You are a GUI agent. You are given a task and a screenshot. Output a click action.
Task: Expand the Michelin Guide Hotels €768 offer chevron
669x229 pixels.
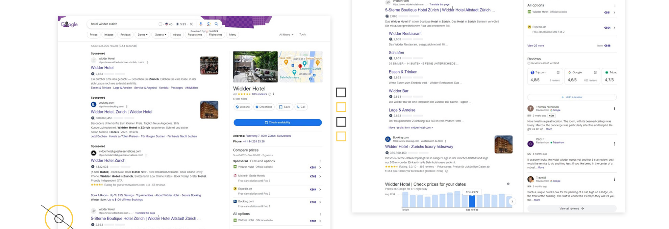coord(320,176)
